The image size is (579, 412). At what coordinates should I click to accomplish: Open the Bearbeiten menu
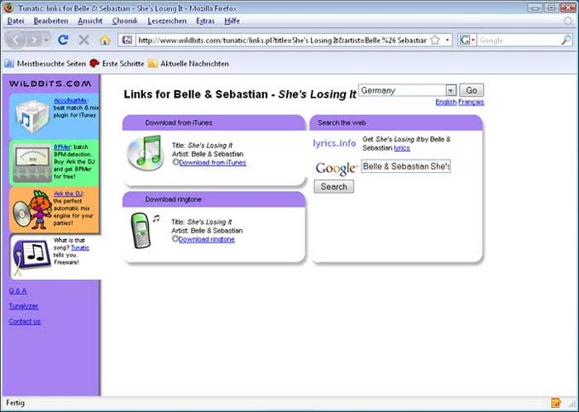[50, 21]
